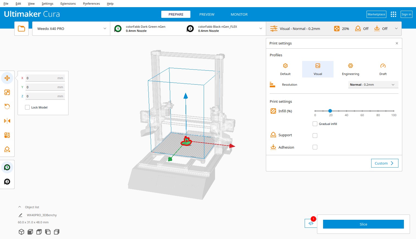Select the Mirror tool
This screenshot has width=416, height=239.
coord(7,121)
